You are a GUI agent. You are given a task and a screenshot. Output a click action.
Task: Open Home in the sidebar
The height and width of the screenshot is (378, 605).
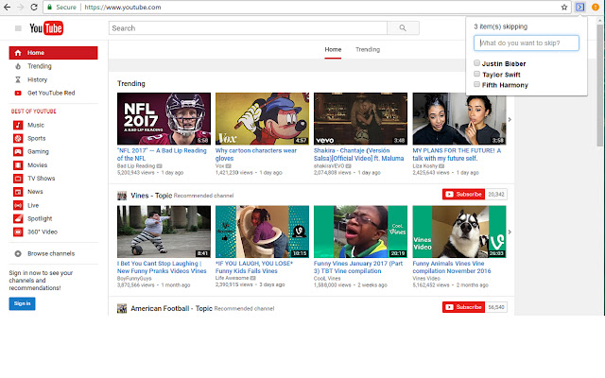[x=53, y=53]
